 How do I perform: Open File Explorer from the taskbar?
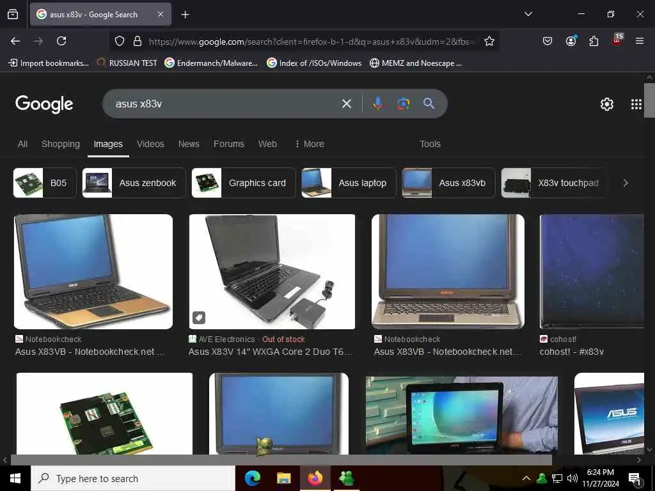pos(283,478)
